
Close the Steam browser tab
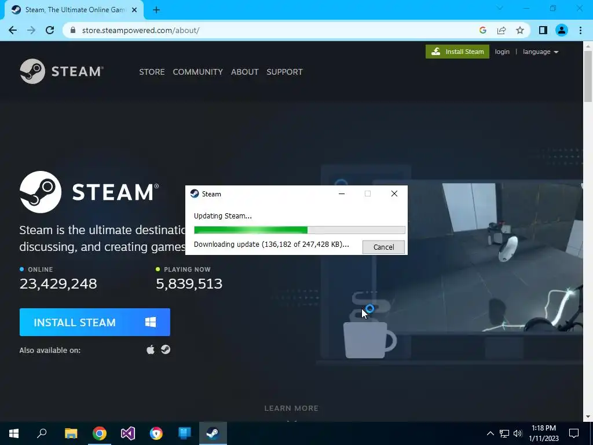(134, 10)
